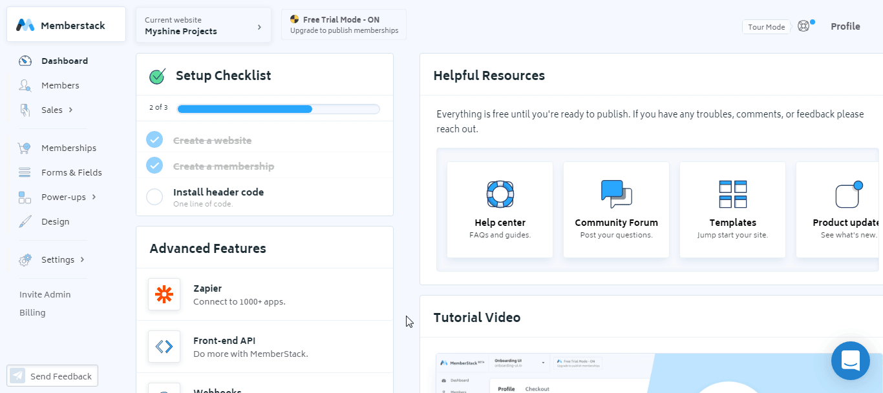Screen dimensions: 883x393
Task: Open Forms & Fields page
Action: (x=72, y=172)
